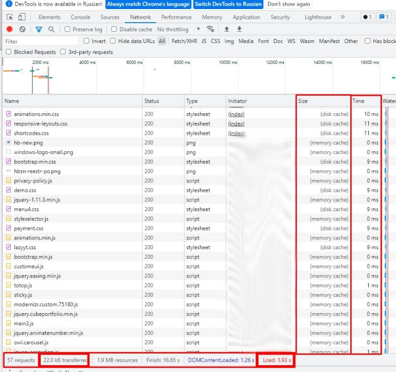This screenshot has width=396, height=372.
Task: Sort by the Size column header
Action: pyautogui.click(x=323, y=101)
